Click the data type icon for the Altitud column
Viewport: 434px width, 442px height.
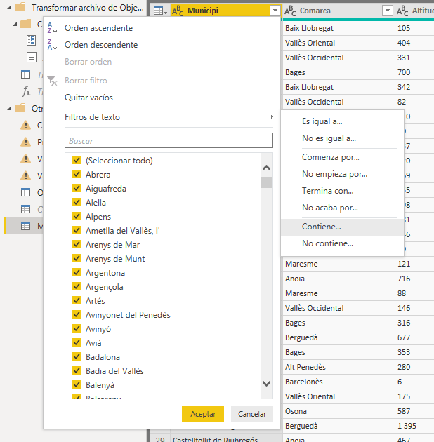tap(402, 11)
